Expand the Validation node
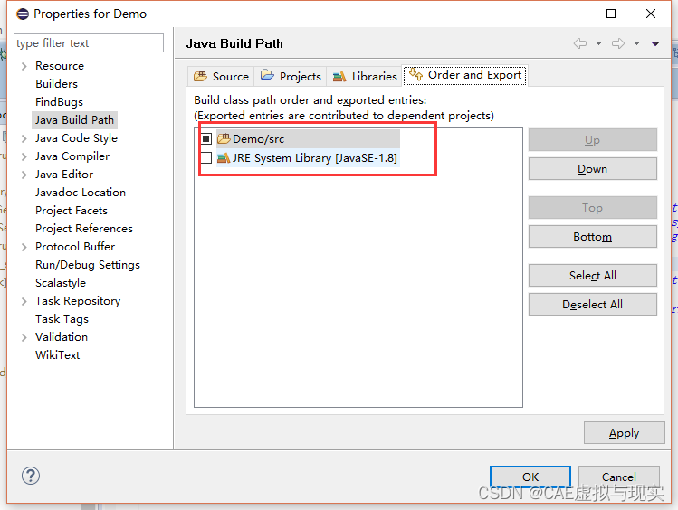 [24, 337]
